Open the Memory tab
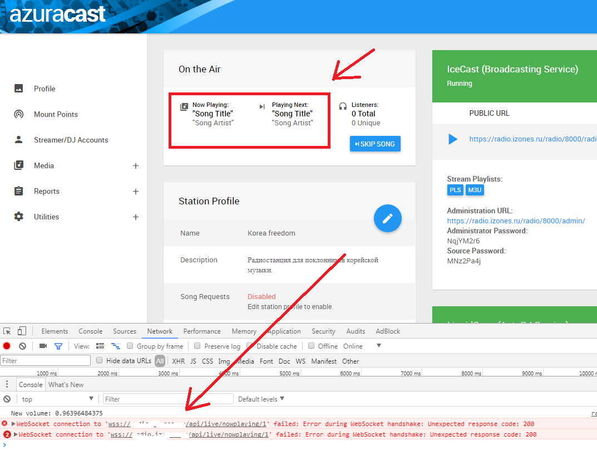Screen dimensions: 597x460 point(244,331)
